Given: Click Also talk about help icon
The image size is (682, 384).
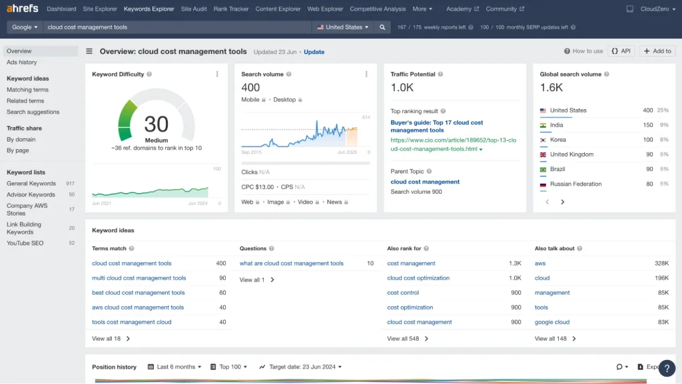Looking at the screenshot, I should point(579,248).
